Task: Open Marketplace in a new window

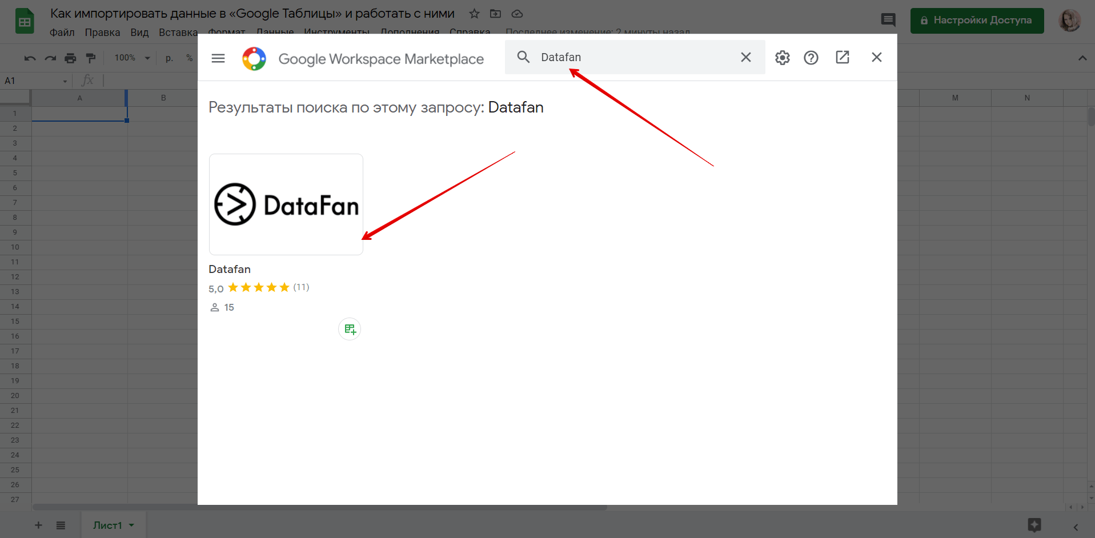Action: click(842, 57)
